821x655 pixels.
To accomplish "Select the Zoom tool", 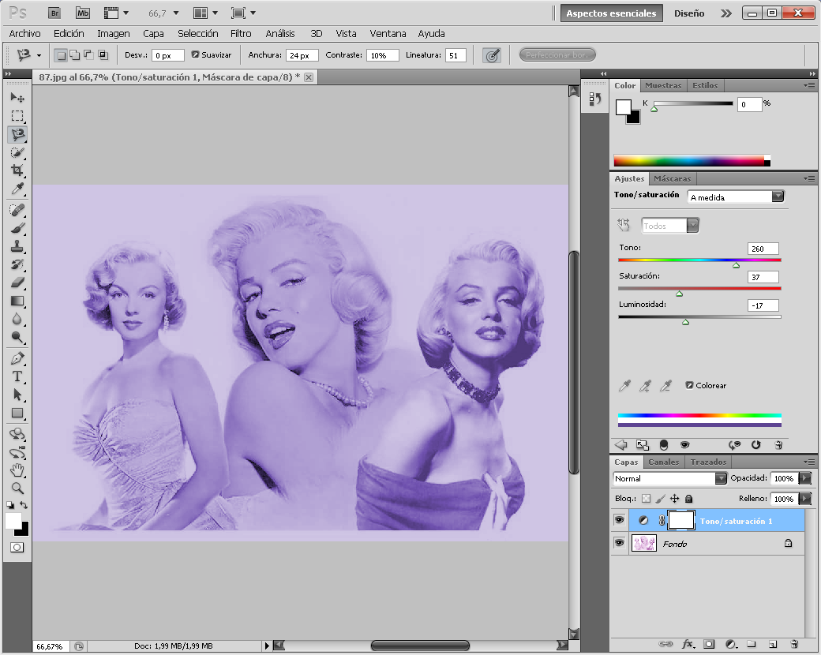I will [x=17, y=488].
